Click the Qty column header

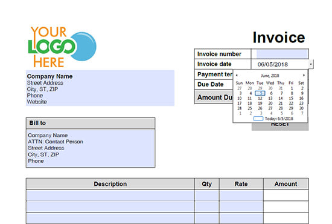pos(206,184)
